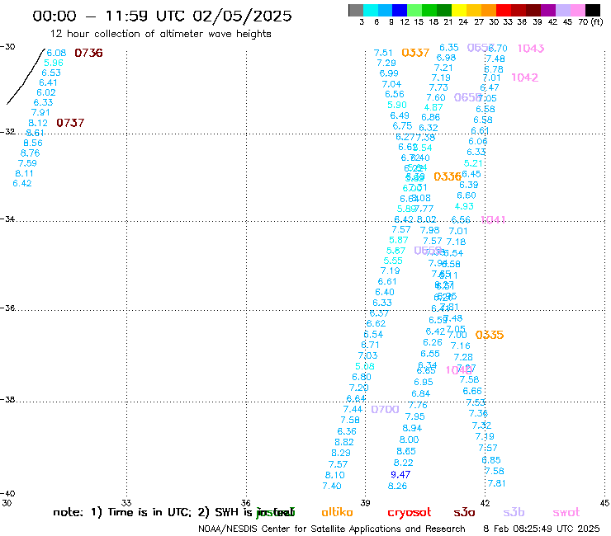Click the s3a pass time '0736'

coord(88,53)
